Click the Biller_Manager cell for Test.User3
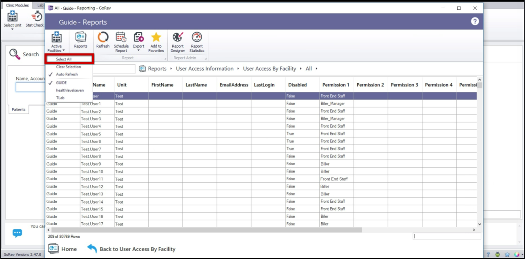Screen dimensions: 525x259 (337, 119)
